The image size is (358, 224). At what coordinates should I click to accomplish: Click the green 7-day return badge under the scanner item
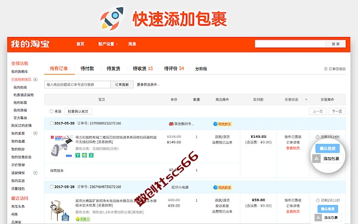pyautogui.click(x=78, y=156)
